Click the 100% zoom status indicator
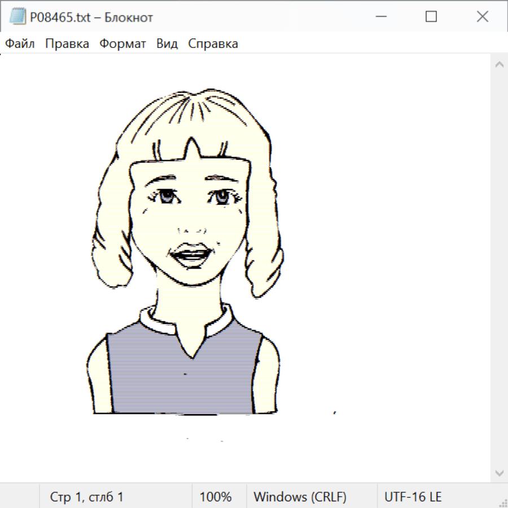 tap(216, 497)
